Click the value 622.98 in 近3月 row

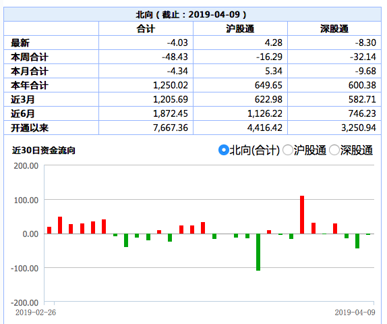268,99
